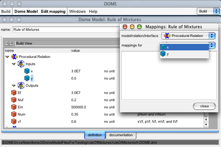
Task: Click the orange cube icon beside vf
Action: click(x=14, y=121)
